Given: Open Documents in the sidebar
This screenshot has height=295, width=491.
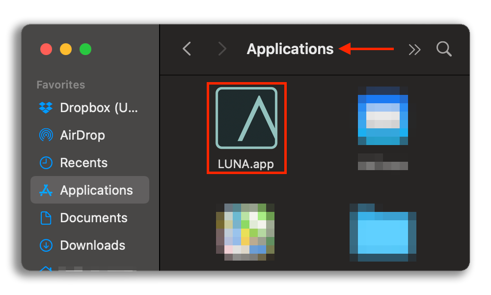Looking at the screenshot, I should (x=90, y=218).
